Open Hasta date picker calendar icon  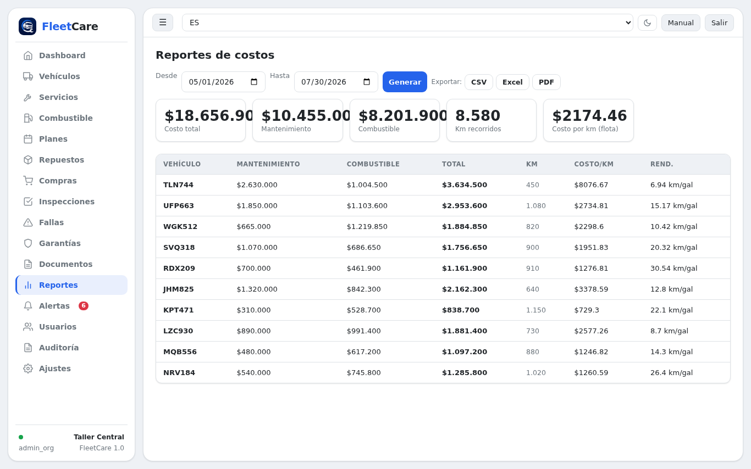[367, 82]
